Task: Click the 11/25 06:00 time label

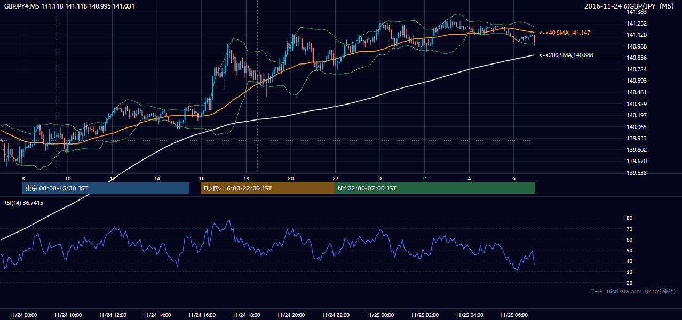Action: point(513,315)
